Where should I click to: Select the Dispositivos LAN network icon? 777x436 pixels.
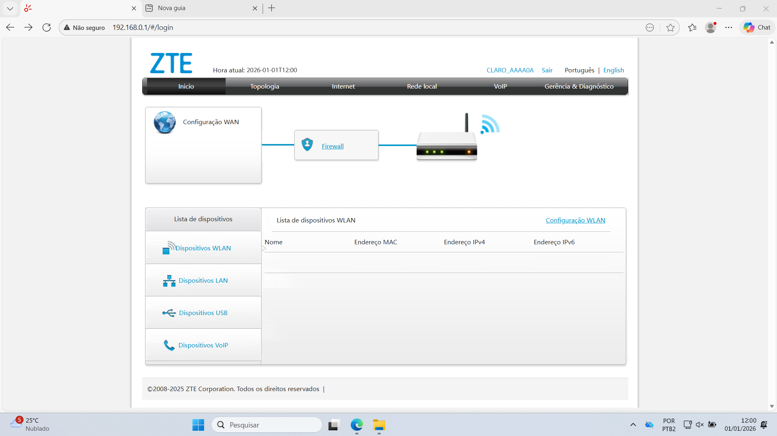pos(169,280)
